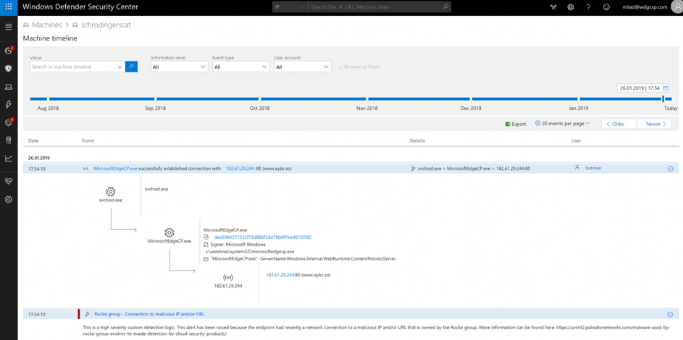Open the Advanced hunting sidebar icon
Viewport: 683px width, 340px height.
[x=8, y=140]
